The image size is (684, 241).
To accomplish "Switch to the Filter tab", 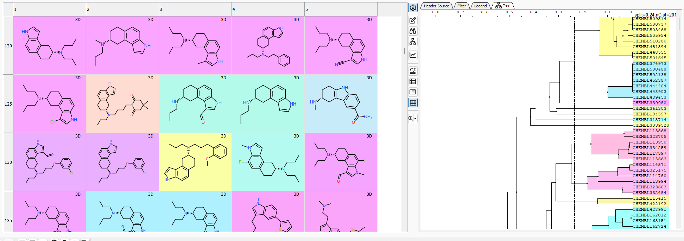I will (462, 6).
